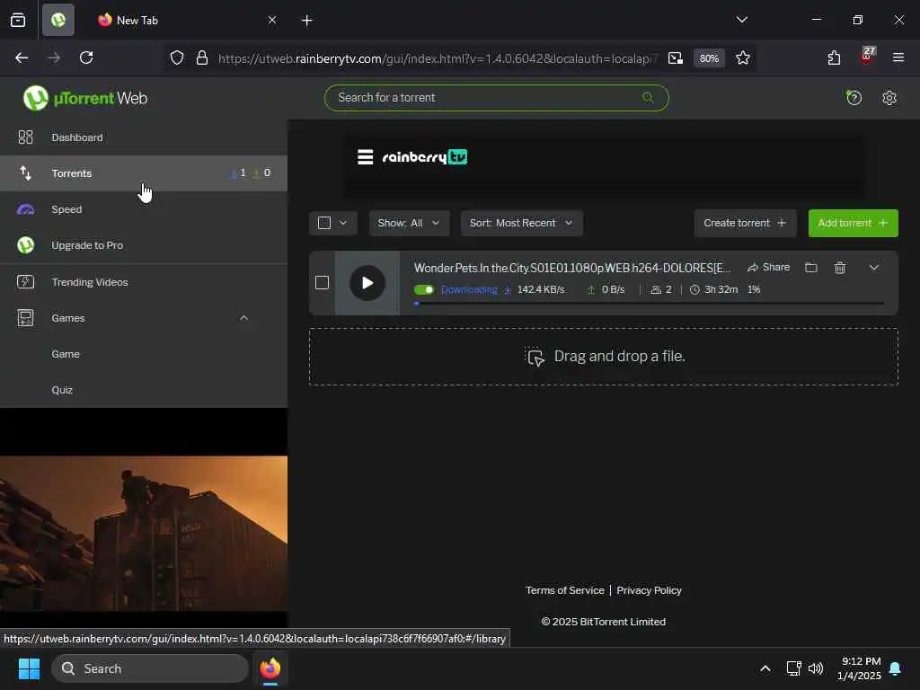Click the uTorrent Web logo
Viewport: 920px width, 690px height.
[85, 98]
